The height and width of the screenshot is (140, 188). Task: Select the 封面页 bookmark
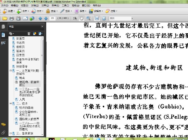(x=20, y=39)
